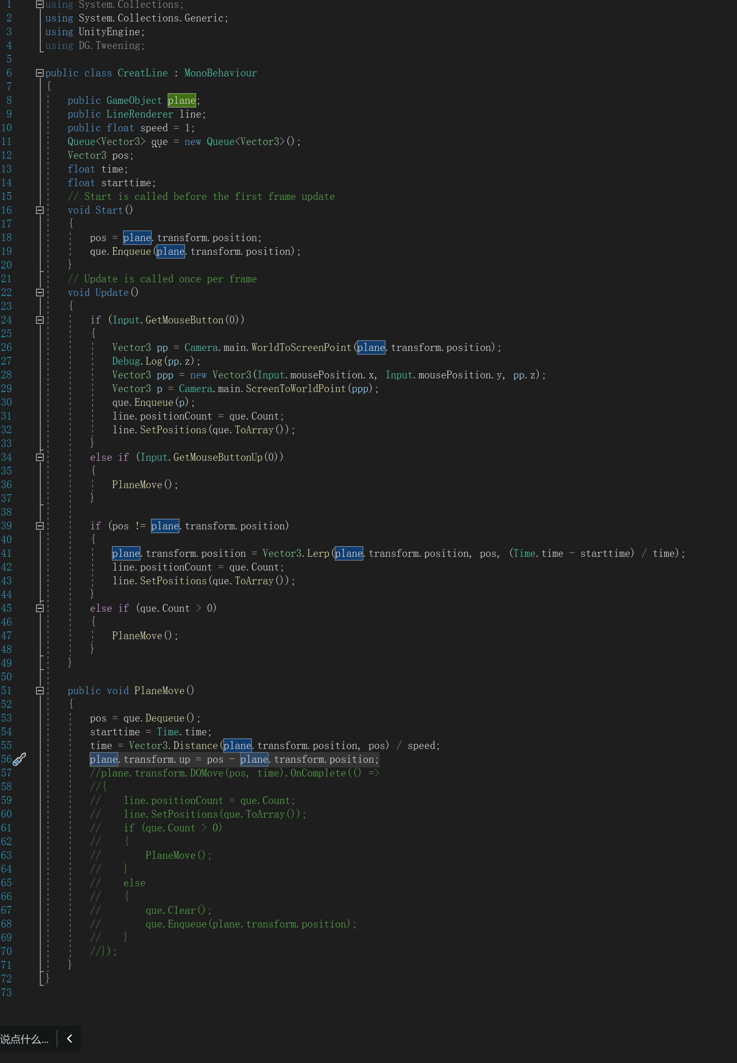Image resolution: width=737 pixels, height=1063 pixels.
Task: Fold the pos != plane.transform.position block
Action: tap(40, 526)
